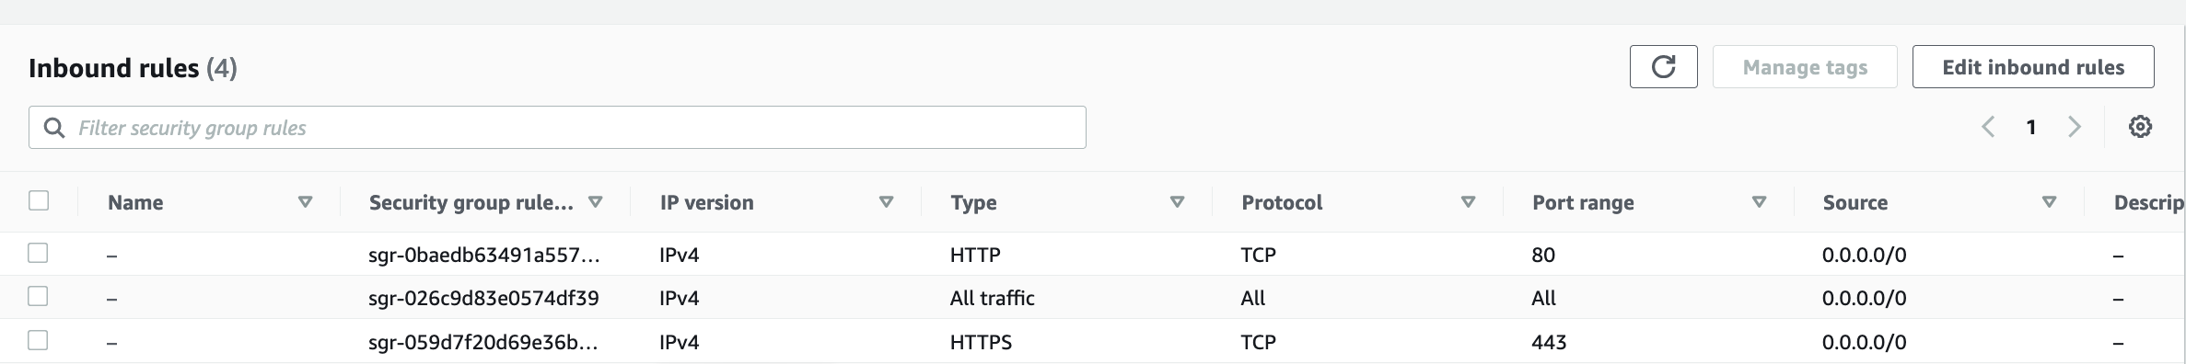This screenshot has height=364, width=2186.
Task: Click the search magnifier icon in the filter box
Action: pos(54,128)
